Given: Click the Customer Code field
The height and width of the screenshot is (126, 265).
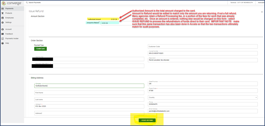Looking at the screenshot, I should (x=202, y=47).
